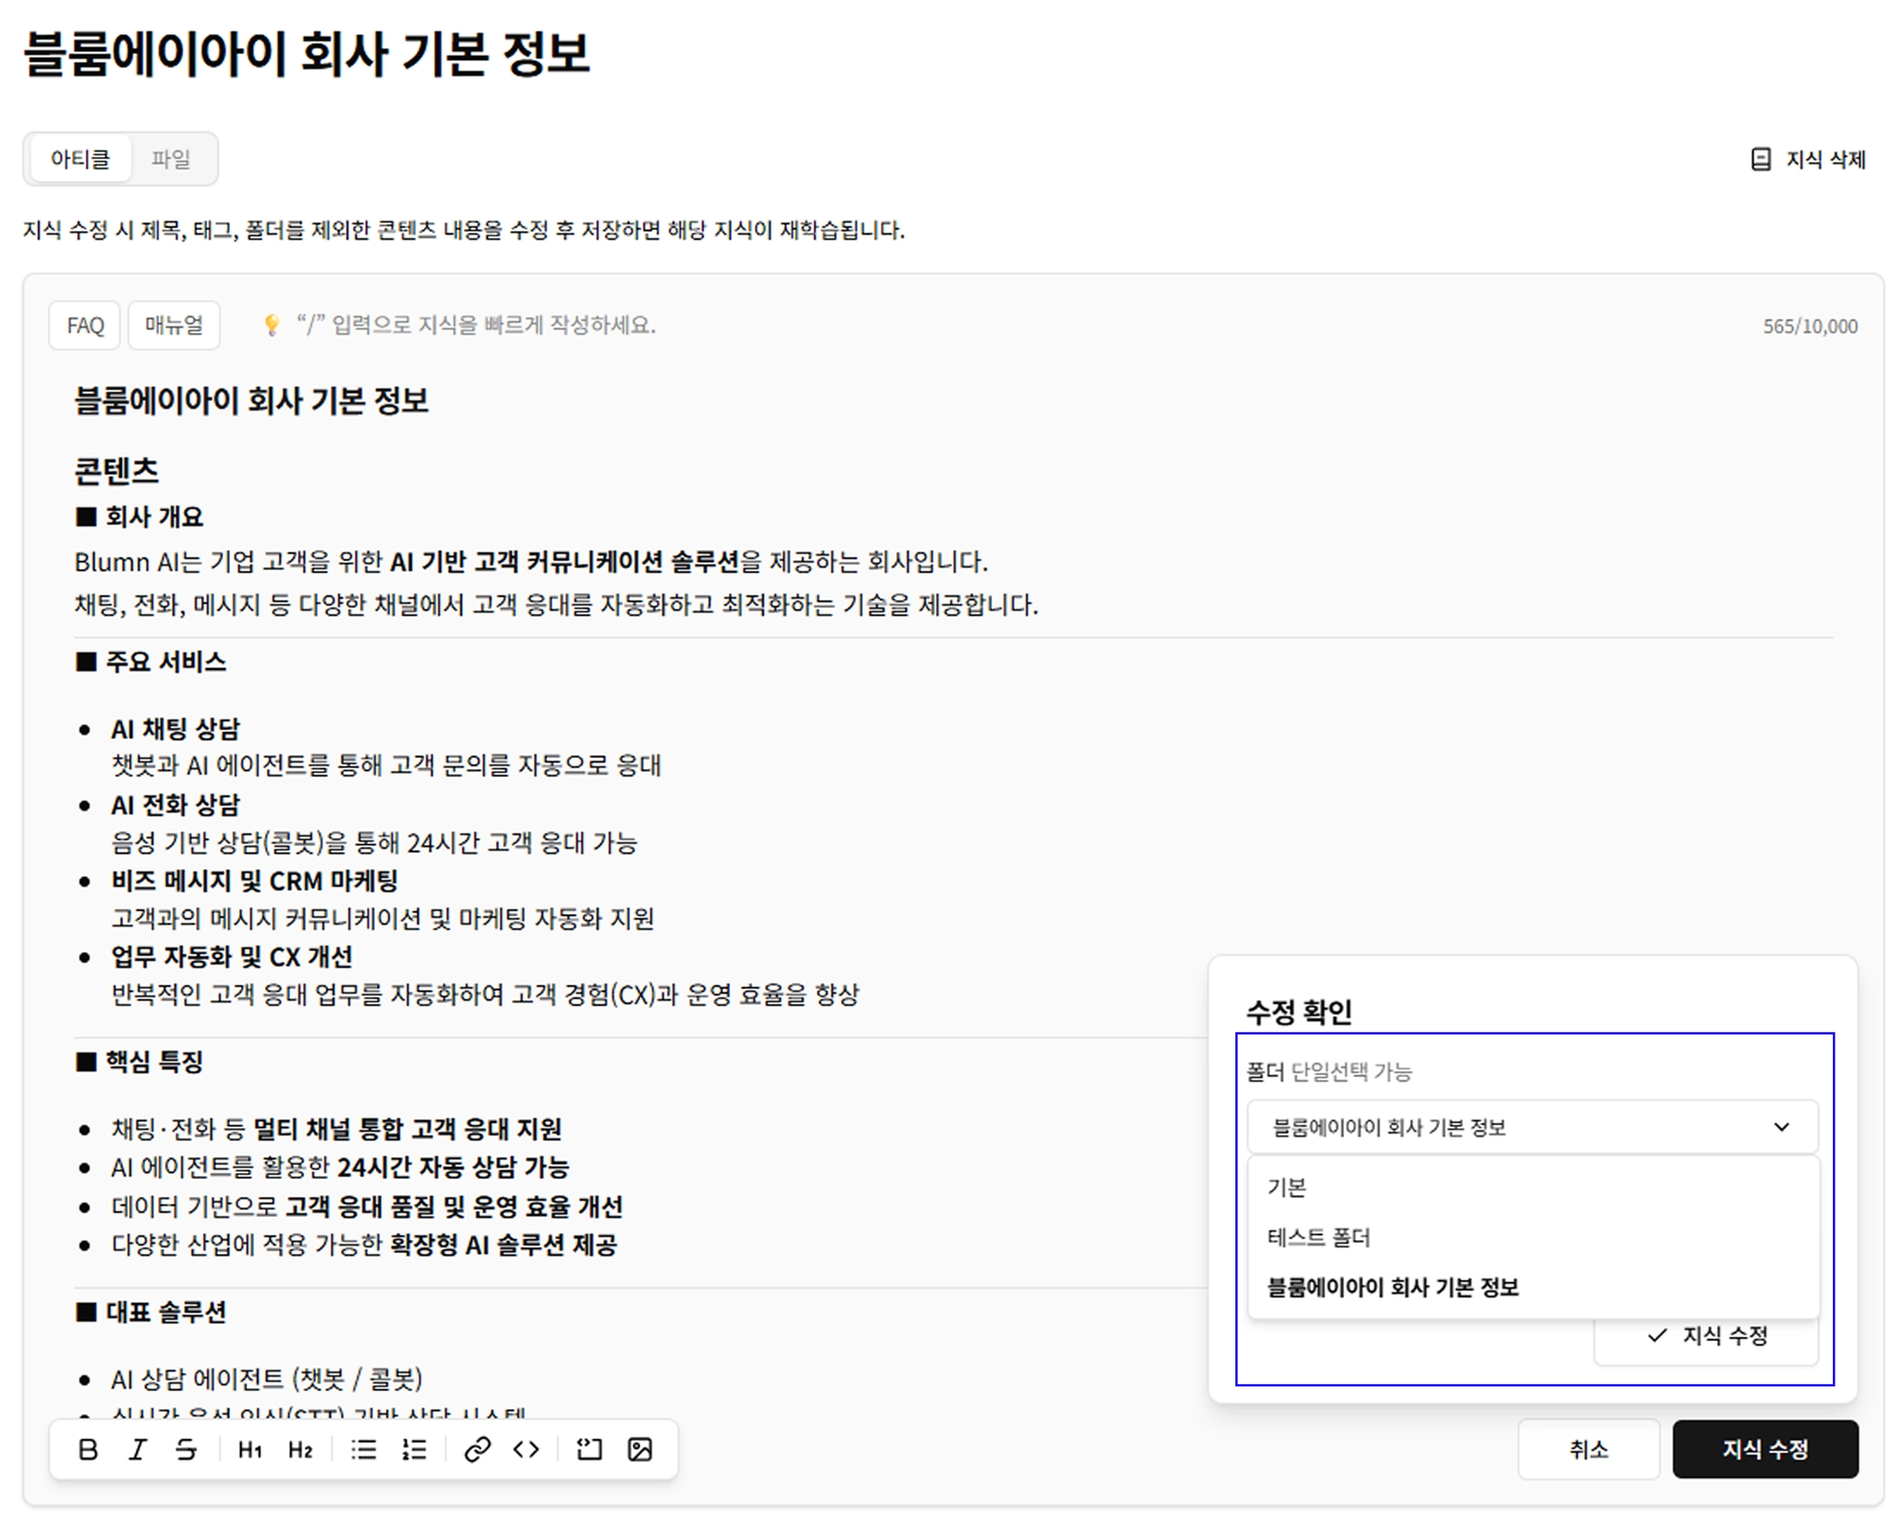Click the line starting with 채팅, 전화, 메시지 등
Viewport: 1892px width, 1522px height.
[556, 605]
